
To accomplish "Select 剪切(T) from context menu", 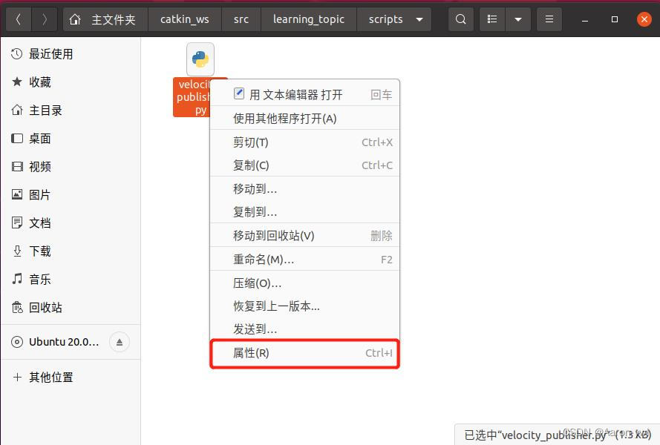I will pos(304,142).
